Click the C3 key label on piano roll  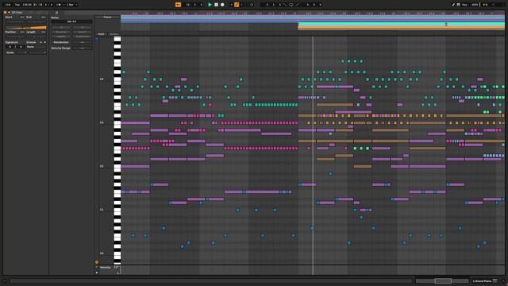click(x=102, y=122)
